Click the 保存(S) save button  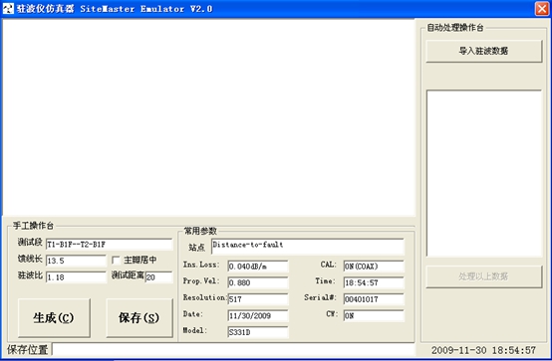[x=139, y=318]
